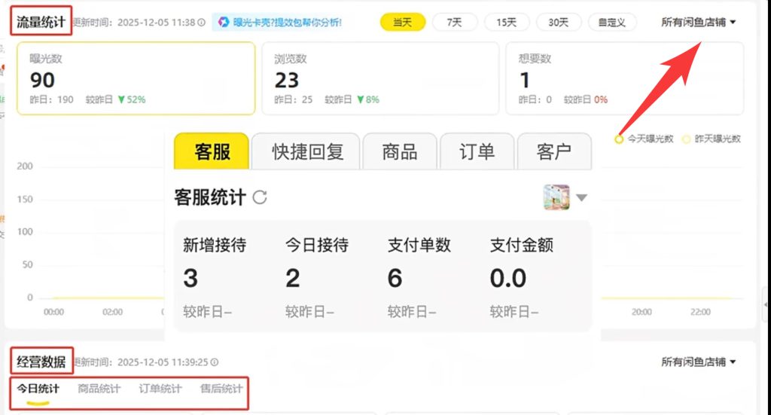Click the red 0% change value
The image size is (771, 415).
pyautogui.click(x=601, y=100)
